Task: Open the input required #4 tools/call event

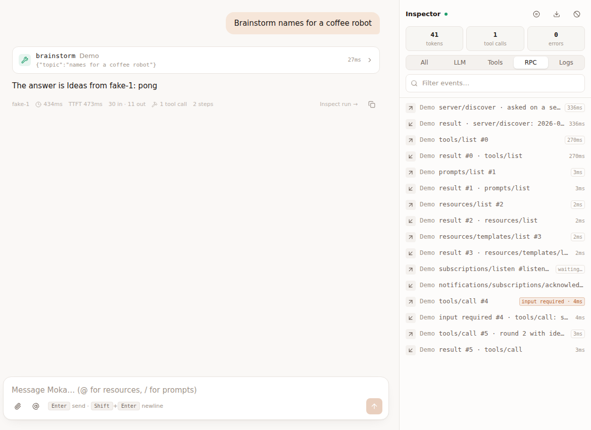Action: pyautogui.click(x=495, y=318)
